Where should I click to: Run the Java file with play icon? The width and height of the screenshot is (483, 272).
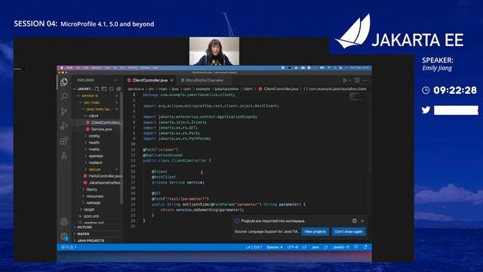point(345,80)
